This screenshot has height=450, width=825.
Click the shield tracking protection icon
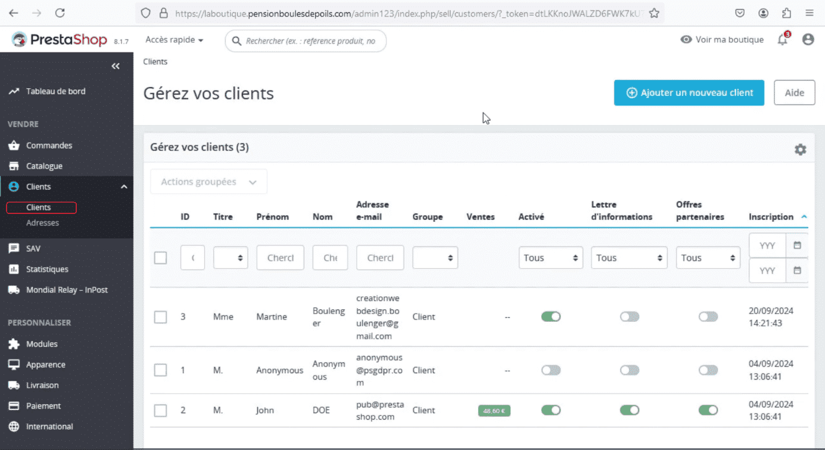pos(146,13)
